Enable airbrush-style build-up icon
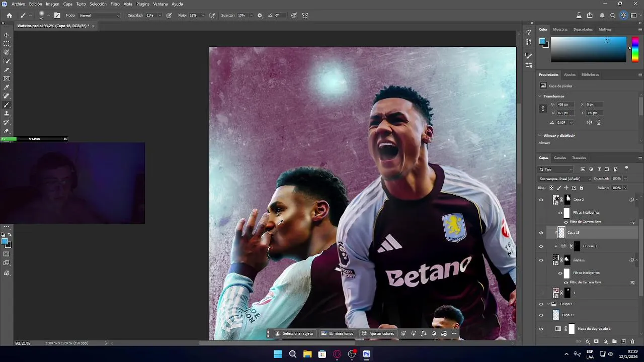Screen dimensions: 644x362 pos(212,16)
